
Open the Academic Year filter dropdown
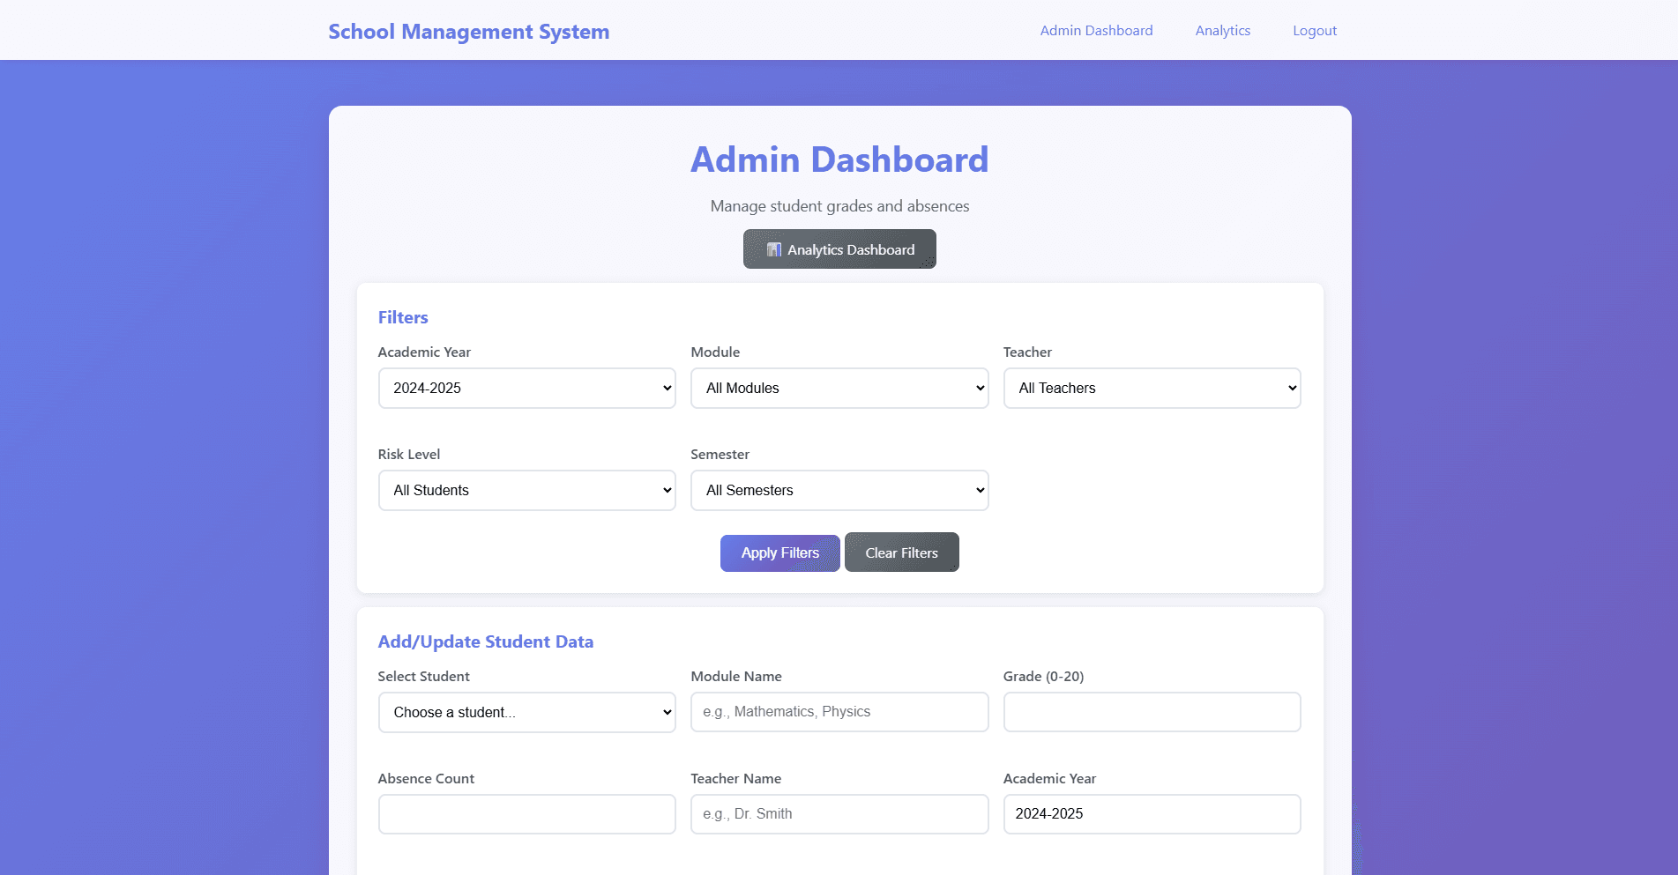(x=526, y=389)
